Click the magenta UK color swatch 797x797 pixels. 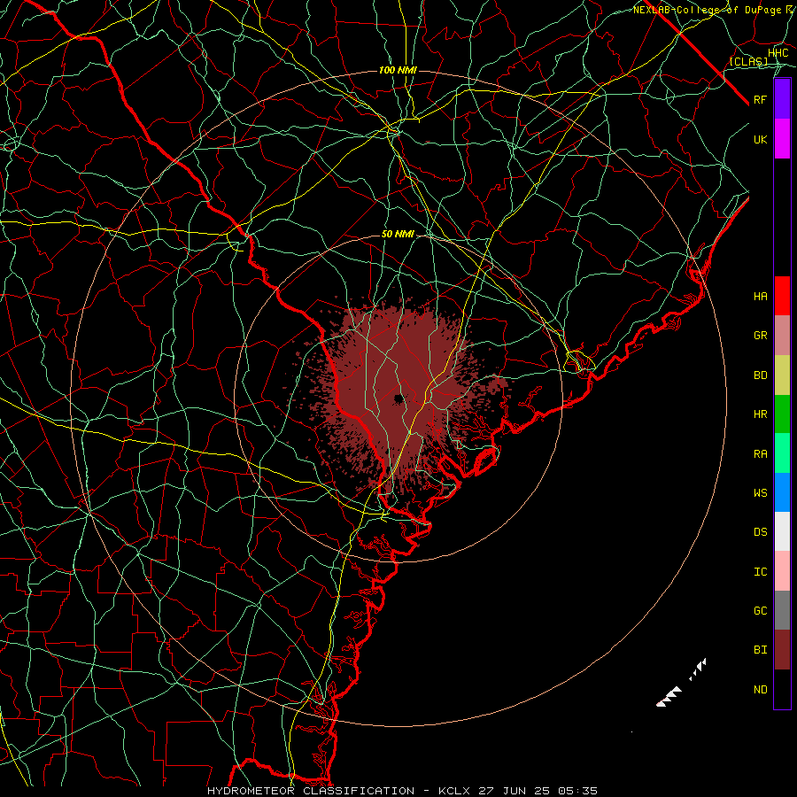click(782, 139)
